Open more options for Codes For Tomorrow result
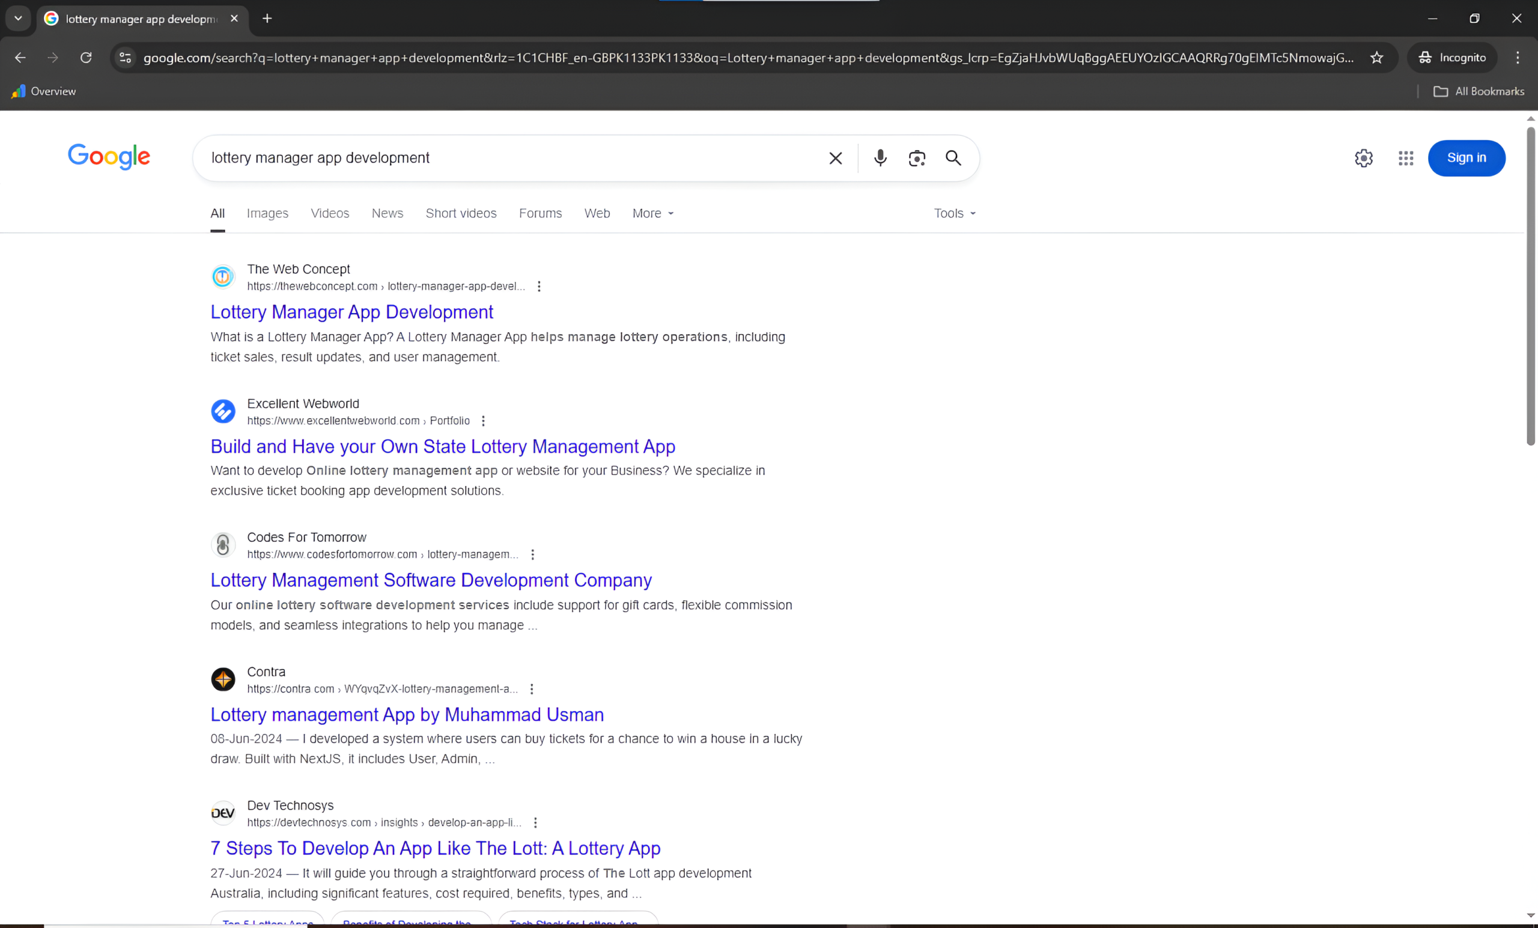The height and width of the screenshot is (928, 1538). pos(532,555)
